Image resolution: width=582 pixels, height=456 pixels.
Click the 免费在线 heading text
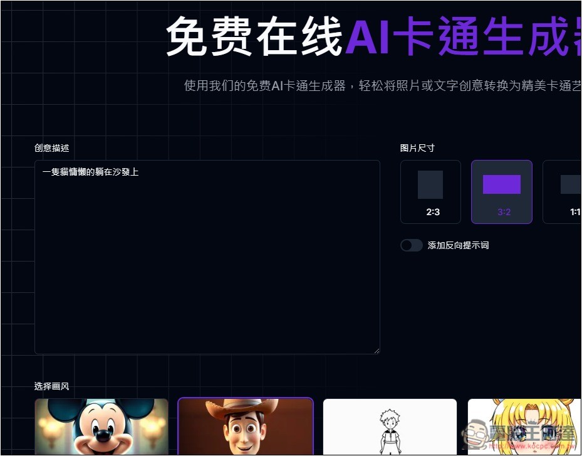[255, 36]
